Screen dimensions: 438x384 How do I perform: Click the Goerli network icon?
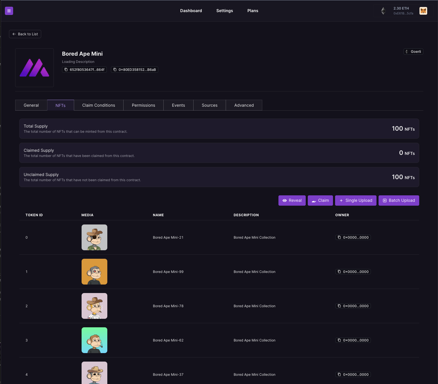tap(407, 52)
